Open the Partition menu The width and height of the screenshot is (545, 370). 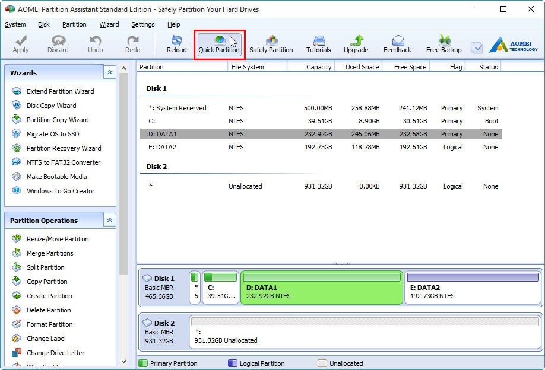74,24
